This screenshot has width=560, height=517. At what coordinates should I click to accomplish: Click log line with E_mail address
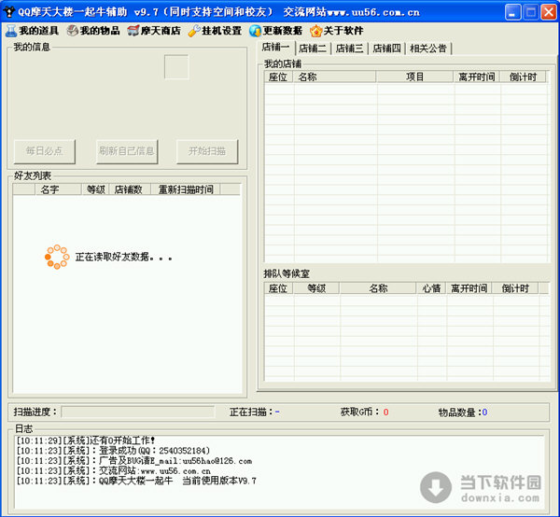[x=134, y=461]
